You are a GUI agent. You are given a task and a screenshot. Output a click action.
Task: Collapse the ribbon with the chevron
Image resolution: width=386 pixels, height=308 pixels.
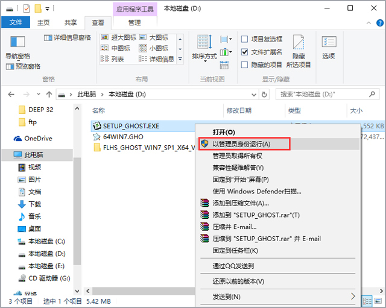[x=369, y=23]
